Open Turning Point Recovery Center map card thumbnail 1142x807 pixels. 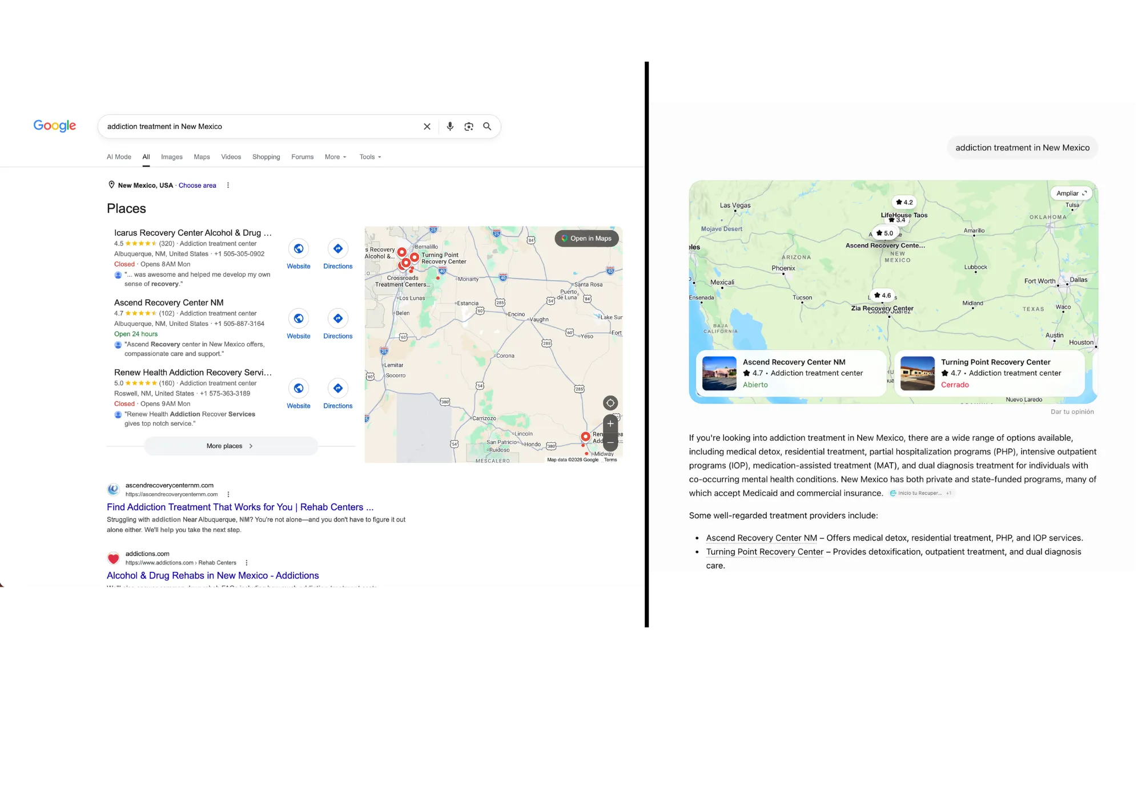918,373
